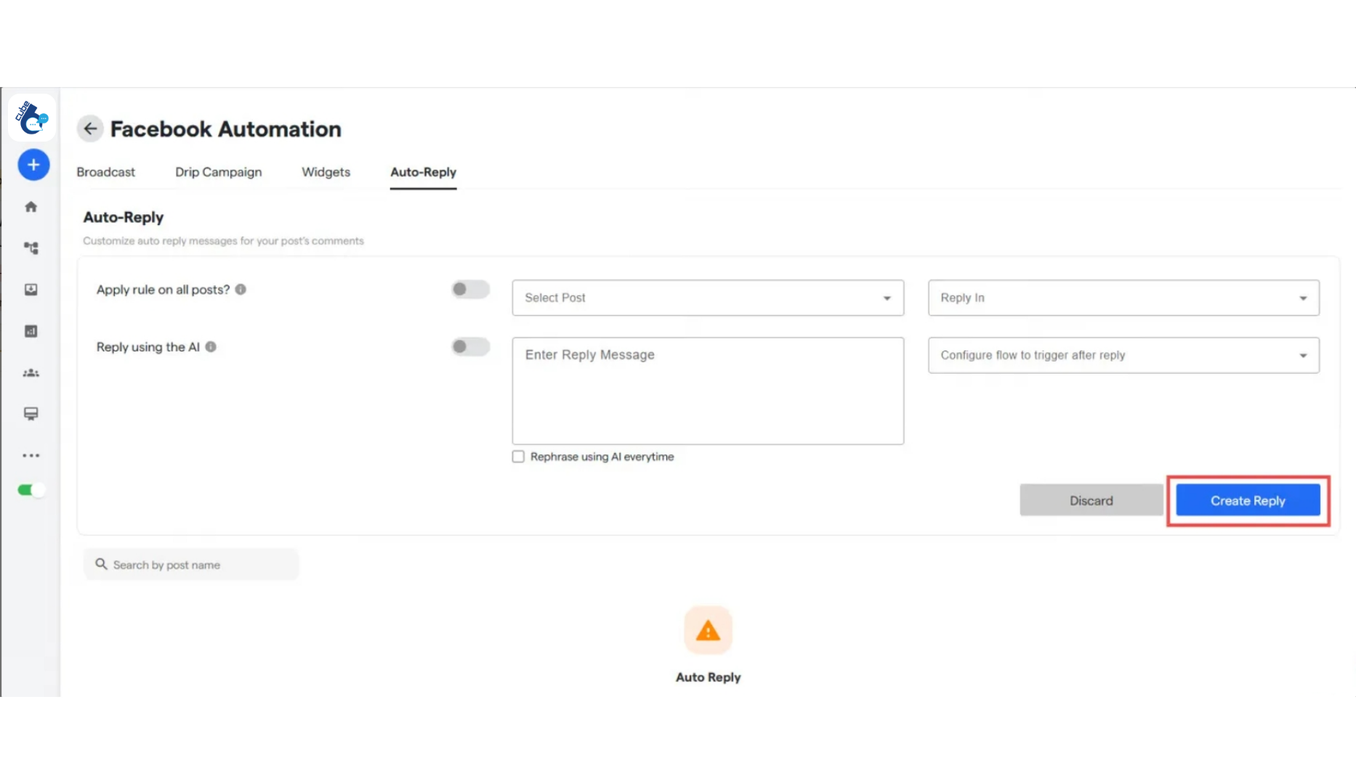1356x784 pixels.
Task: Open the more options ellipsis in sidebar
Action: coord(31,455)
